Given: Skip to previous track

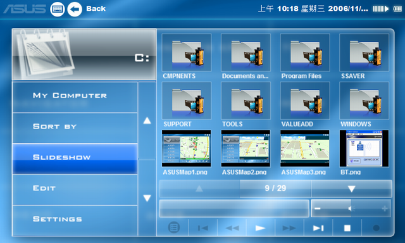Looking at the screenshot, I should [203, 228].
